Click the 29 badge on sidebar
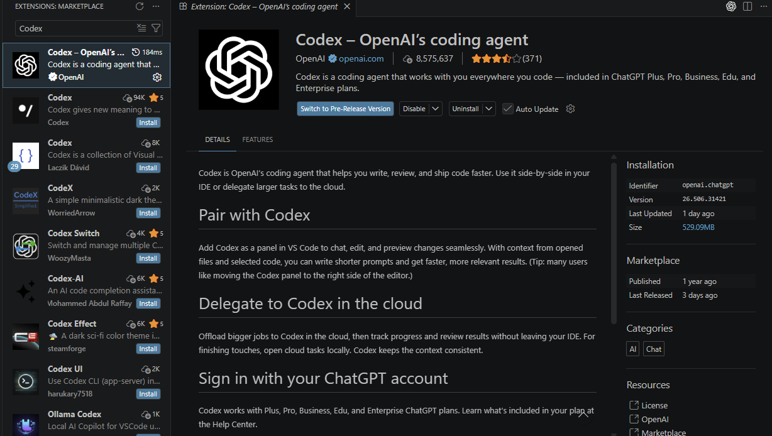Viewport: 772px width, 436px height. (x=14, y=166)
